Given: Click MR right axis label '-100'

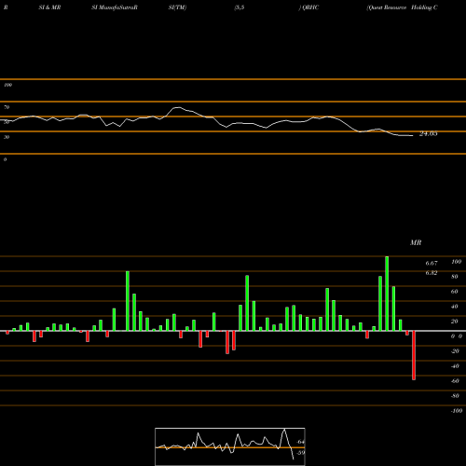Looking at the screenshot, I should tap(457, 411).
